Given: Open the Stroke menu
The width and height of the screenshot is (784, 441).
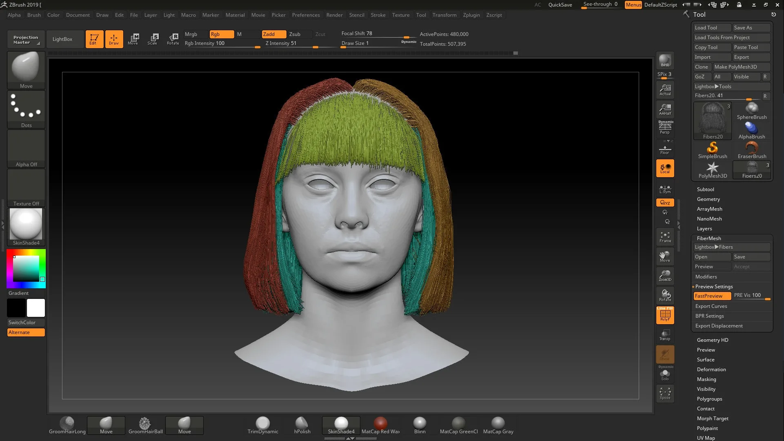Looking at the screenshot, I should click(378, 15).
